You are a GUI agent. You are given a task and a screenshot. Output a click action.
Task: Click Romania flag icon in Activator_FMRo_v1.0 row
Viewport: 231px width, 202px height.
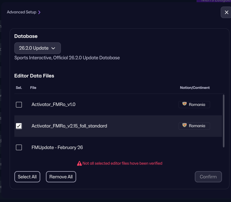click(x=184, y=104)
